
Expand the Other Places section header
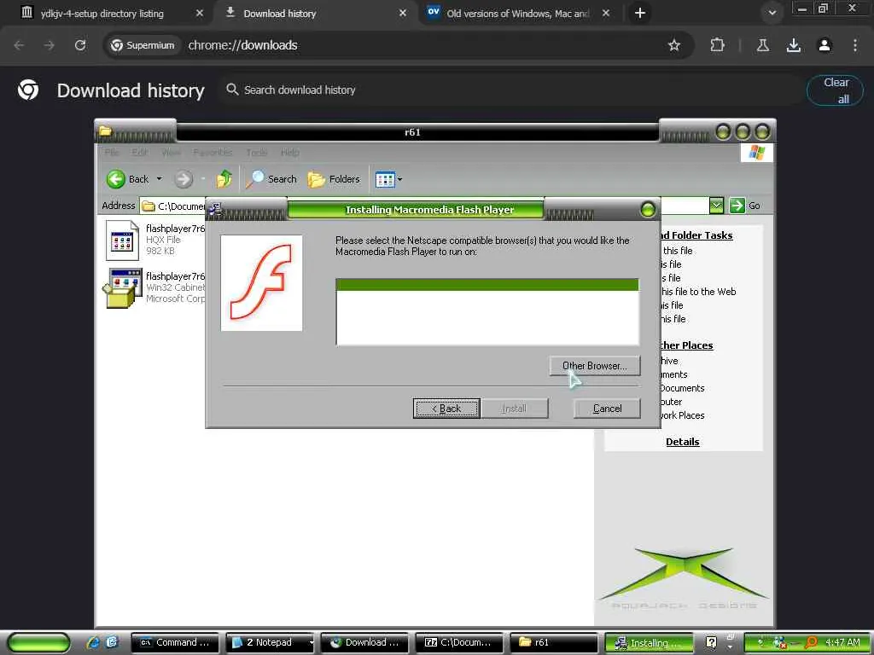pos(687,345)
